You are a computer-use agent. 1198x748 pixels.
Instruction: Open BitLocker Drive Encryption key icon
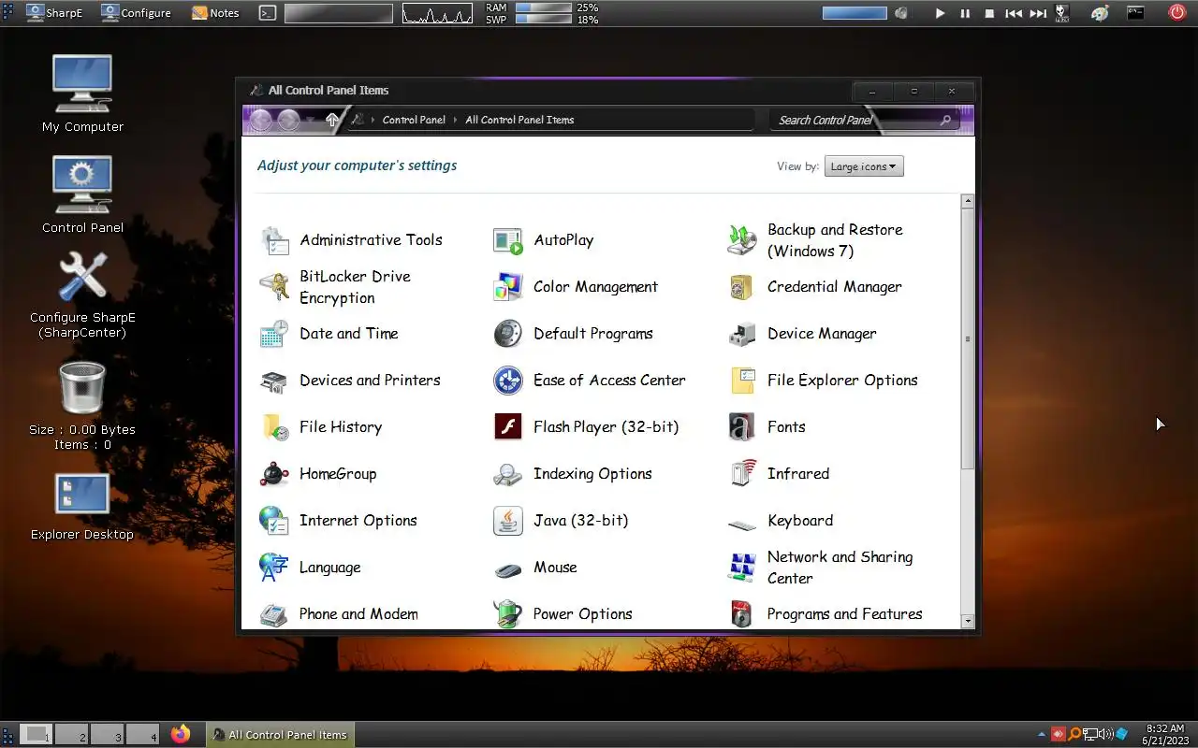pos(274,287)
